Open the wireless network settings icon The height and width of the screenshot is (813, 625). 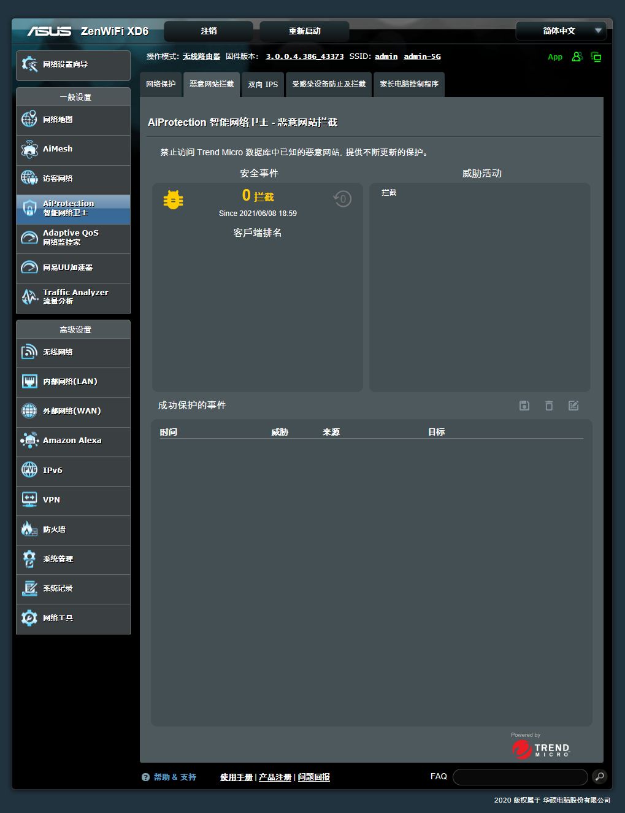29,352
